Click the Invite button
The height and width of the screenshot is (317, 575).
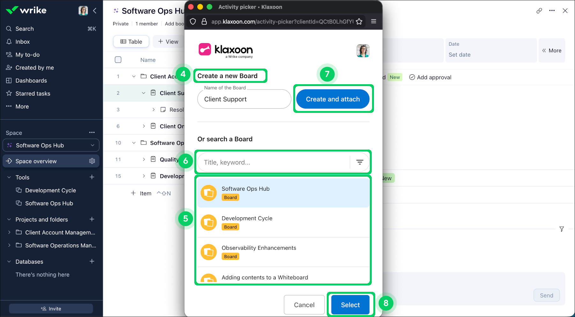click(x=51, y=309)
